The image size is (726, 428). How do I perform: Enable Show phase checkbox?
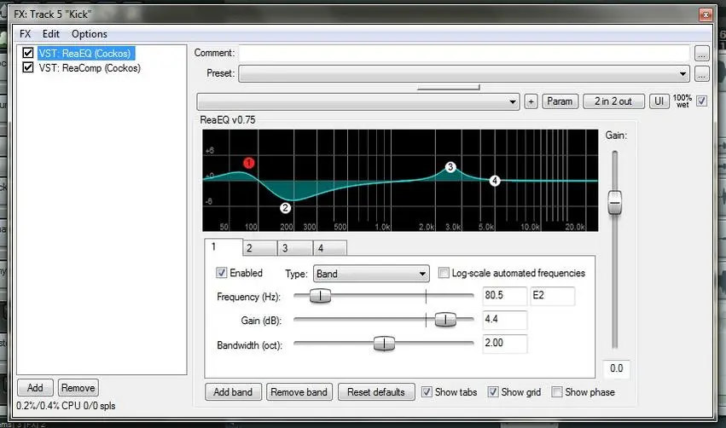tap(556, 392)
